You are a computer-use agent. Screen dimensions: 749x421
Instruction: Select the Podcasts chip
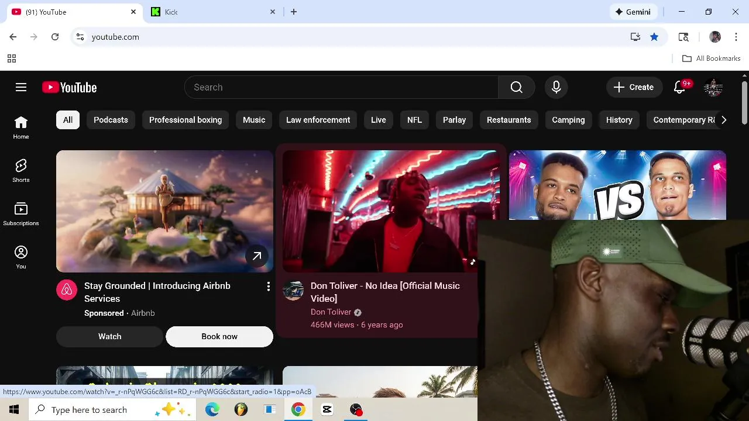coord(111,120)
